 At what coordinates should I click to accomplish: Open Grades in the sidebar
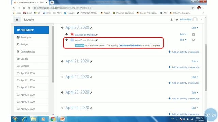tap(31, 59)
